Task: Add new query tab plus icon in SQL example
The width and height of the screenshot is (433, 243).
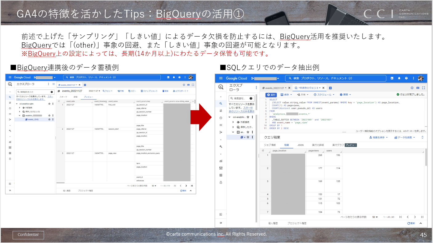Action: click(x=330, y=88)
